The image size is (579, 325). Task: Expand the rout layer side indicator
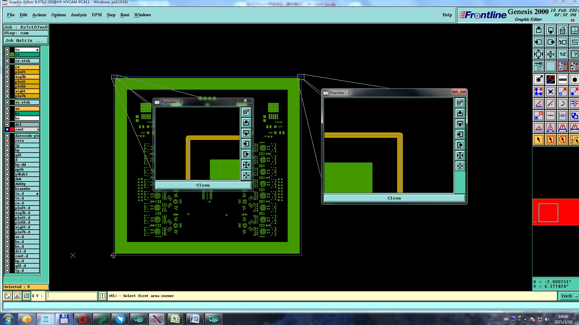tap(38, 129)
